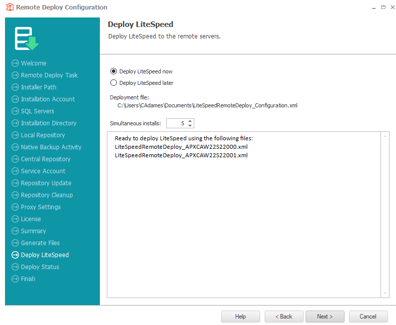Click the arrow icon beside Installation Directory
The height and width of the screenshot is (325, 396).
point(15,123)
